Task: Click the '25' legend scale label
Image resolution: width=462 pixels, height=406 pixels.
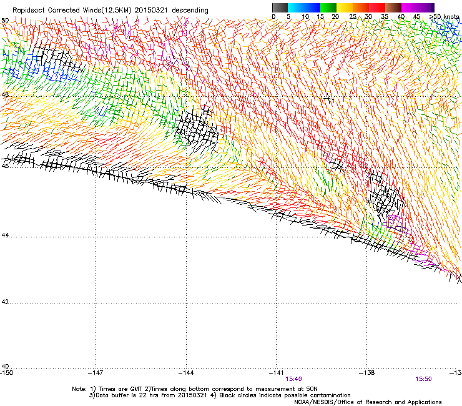Action: (x=353, y=17)
